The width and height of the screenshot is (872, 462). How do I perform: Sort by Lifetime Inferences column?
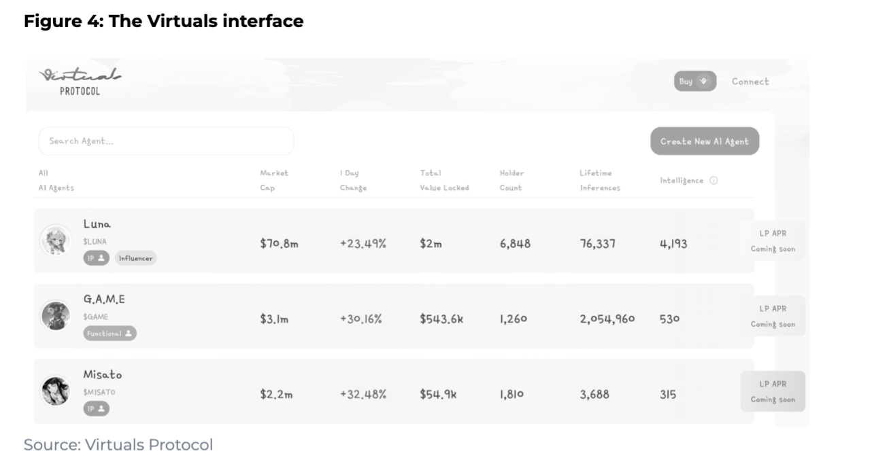pos(600,181)
